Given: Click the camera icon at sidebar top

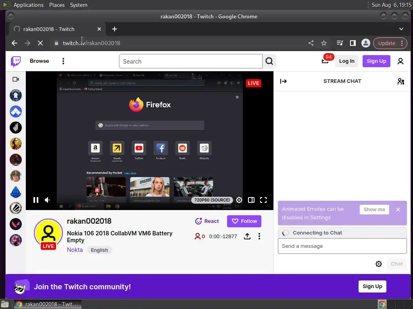Looking at the screenshot, I should [x=16, y=79].
